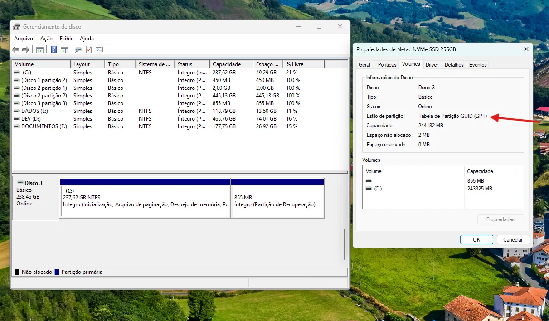Click the Forward arrow in Disk Management toolbar
Image resolution: width=549 pixels, height=321 pixels.
pyautogui.click(x=26, y=50)
